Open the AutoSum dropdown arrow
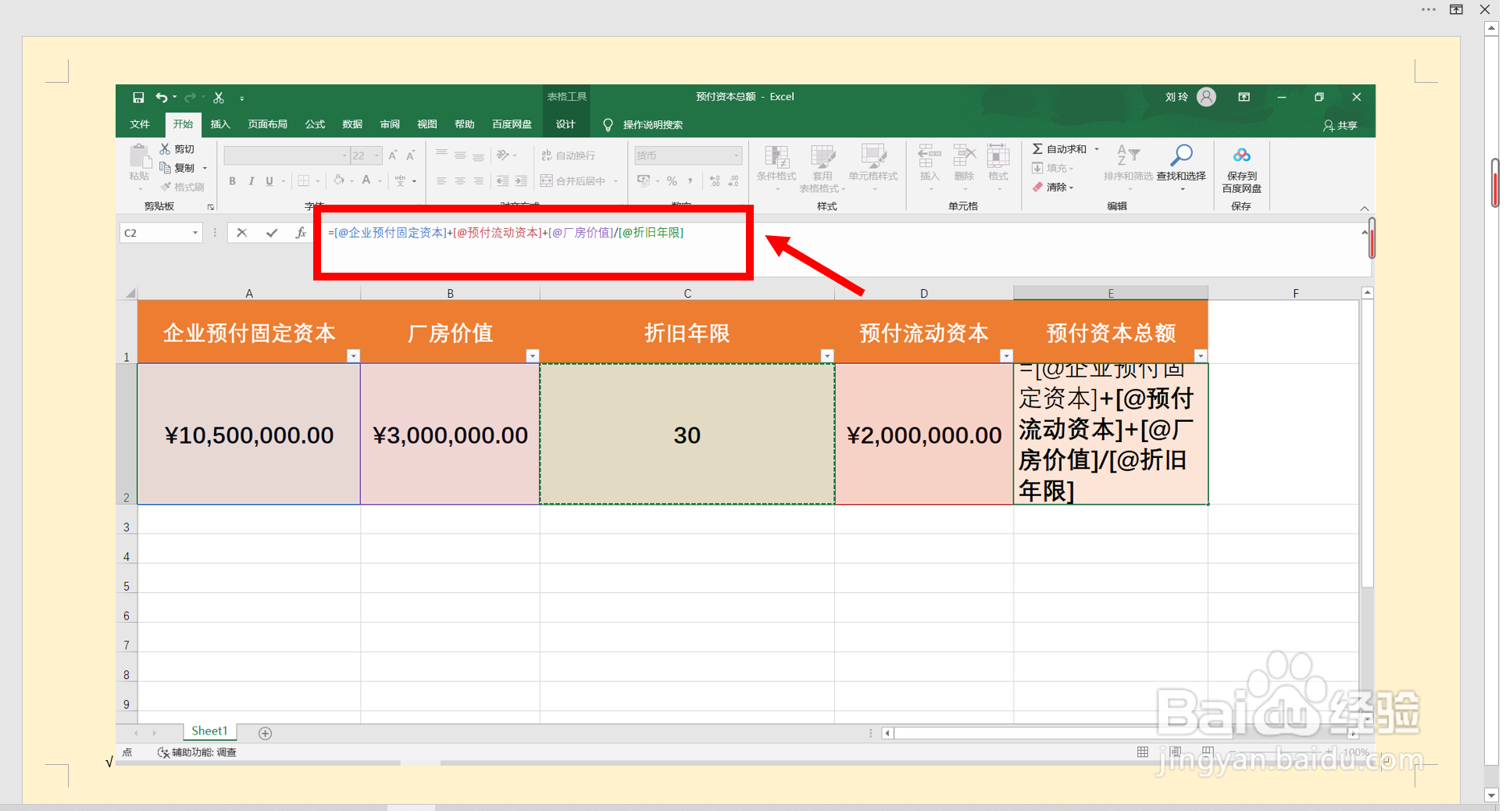This screenshot has width=1506, height=811. point(1097,149)
